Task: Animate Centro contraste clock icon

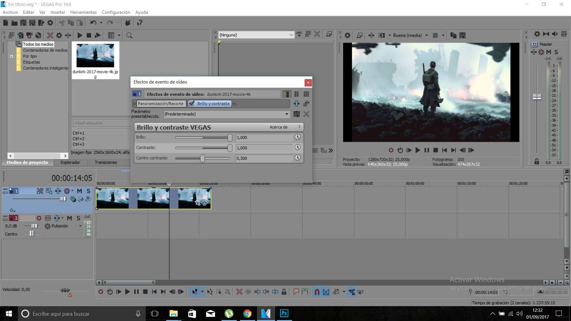Action: [297, 158]
